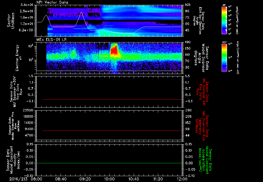Click the NF color scale bar

(224, 20)
